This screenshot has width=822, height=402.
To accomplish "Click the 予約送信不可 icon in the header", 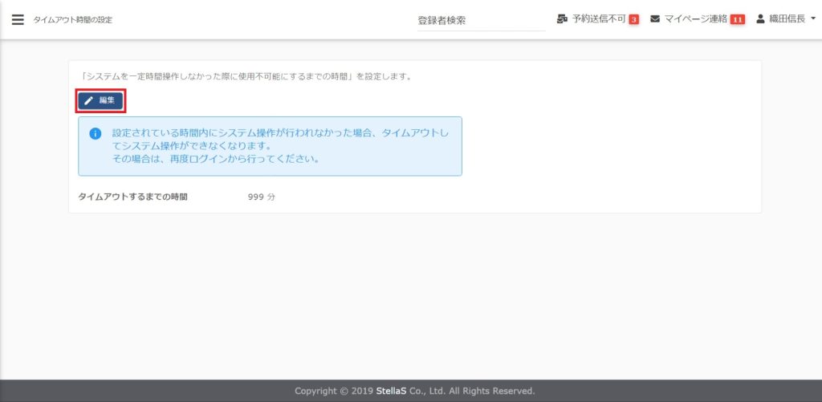I will tap(562, 18).
